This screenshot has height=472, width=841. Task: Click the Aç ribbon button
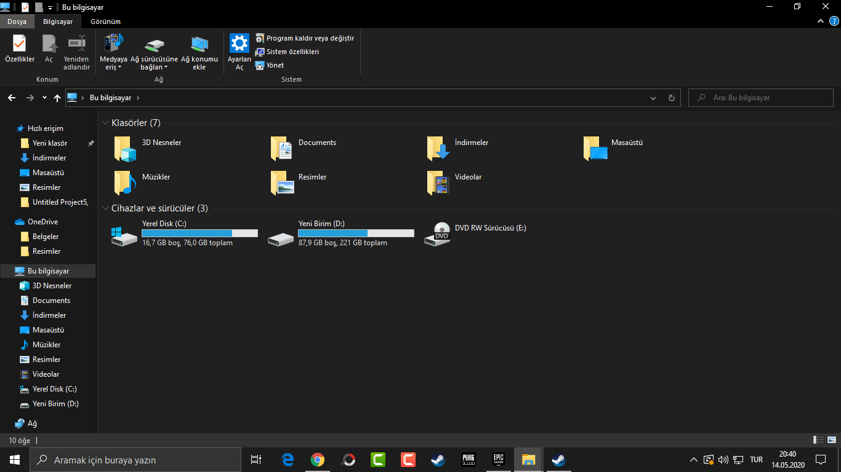(x=49, y=49)
